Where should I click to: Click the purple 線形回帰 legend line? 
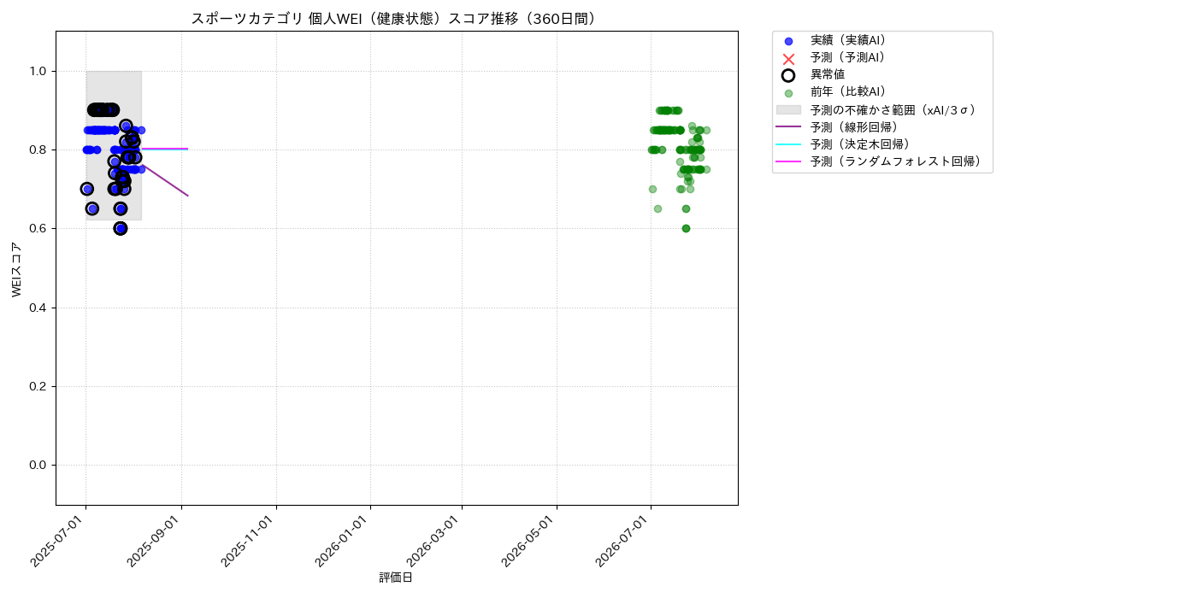788,127
